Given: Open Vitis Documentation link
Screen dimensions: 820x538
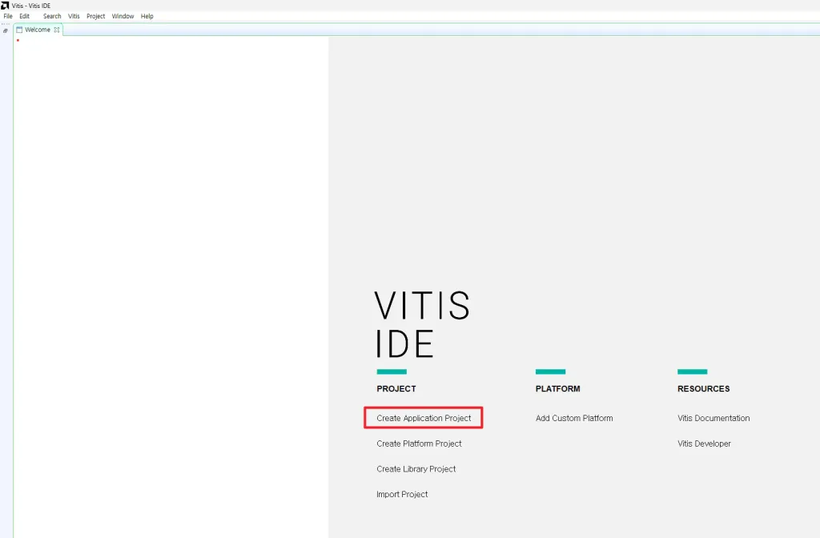Looking at the screenshot, I should coord(713,418).
